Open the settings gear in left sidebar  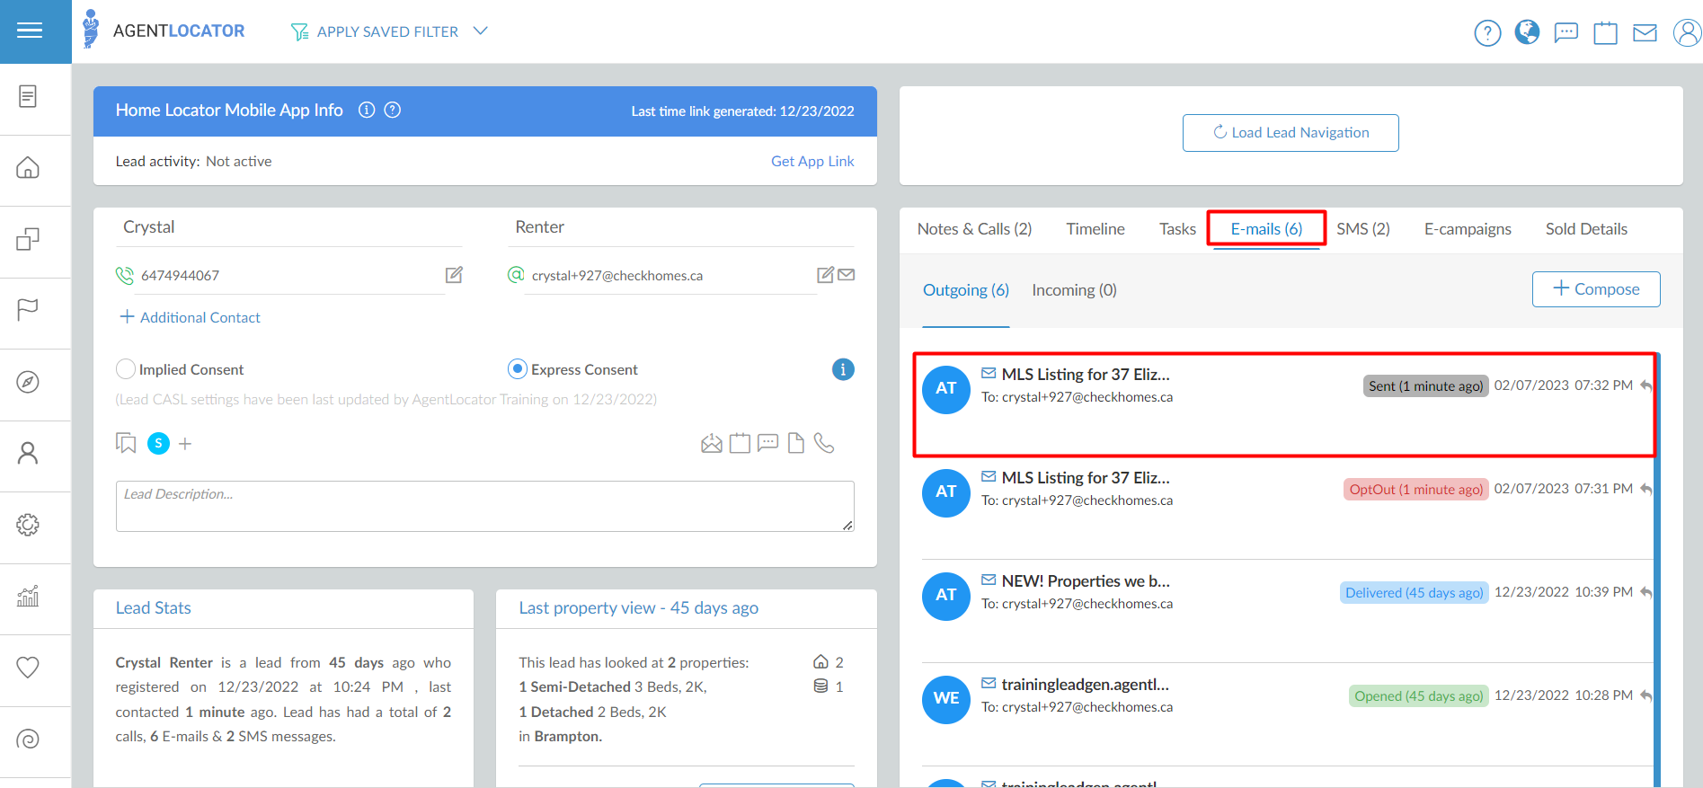pyautogui.click(x=28, y=525)
